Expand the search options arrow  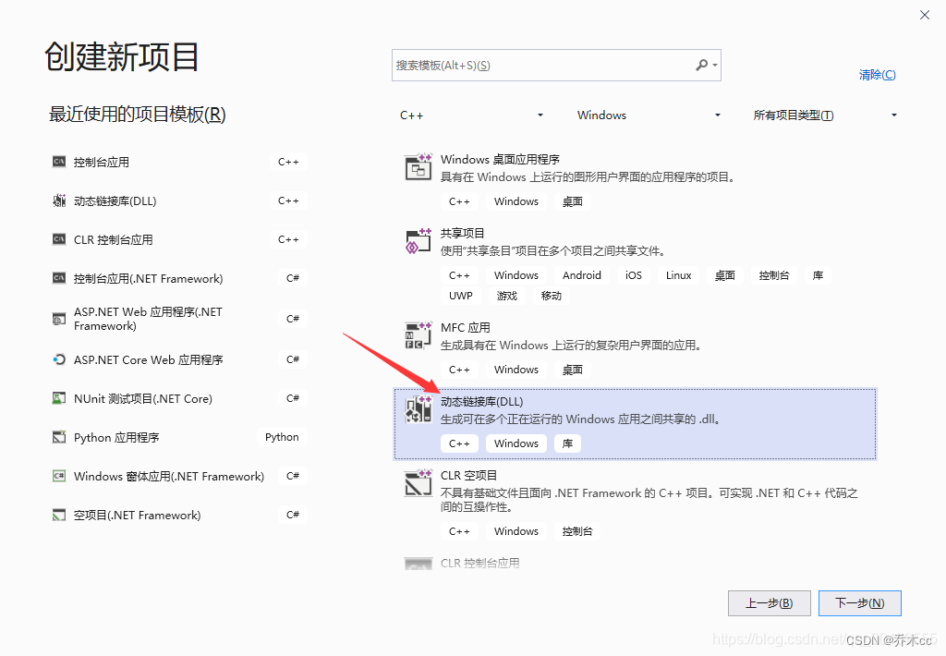coord(715,65)
